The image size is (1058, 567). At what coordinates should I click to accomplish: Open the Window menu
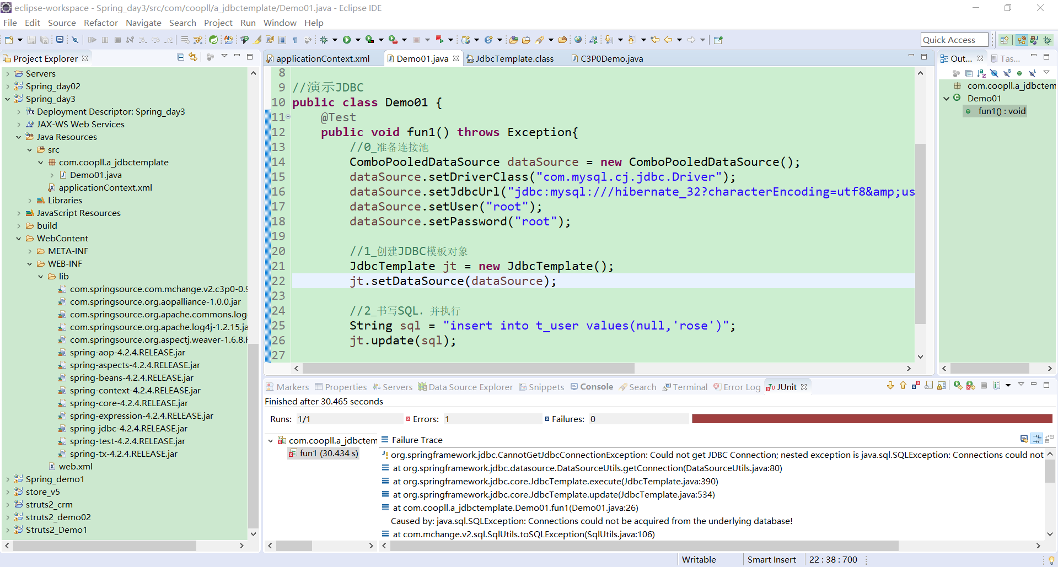tap(280, 23)
